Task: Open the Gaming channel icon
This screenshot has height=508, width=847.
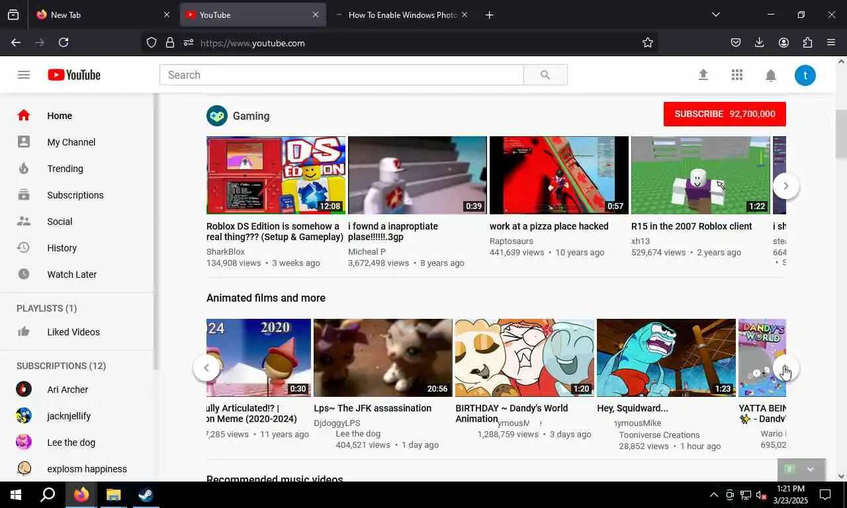Action: [217, 116]
